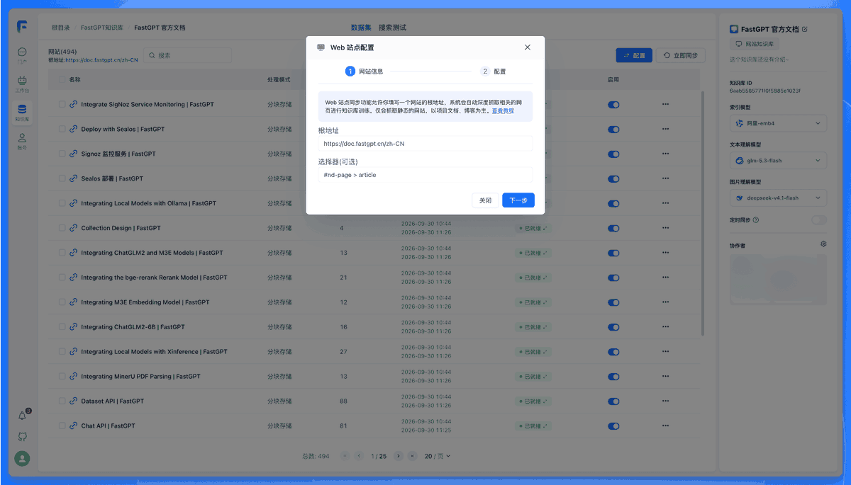851x485 pixels.
Task: Click the 选择器(可选) selector input field
Action: (425, 175)
